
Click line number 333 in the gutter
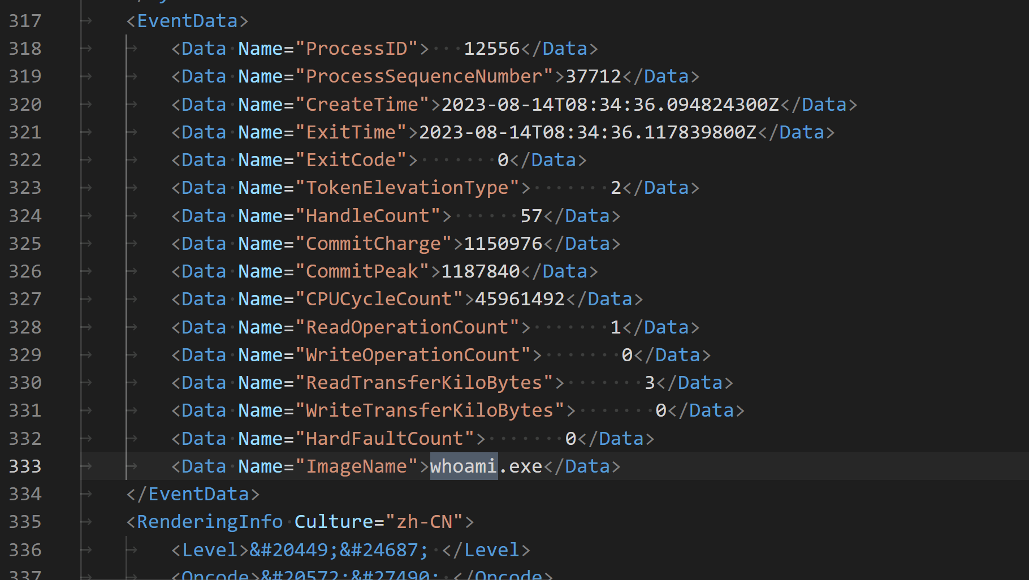[x=25, y=466]
